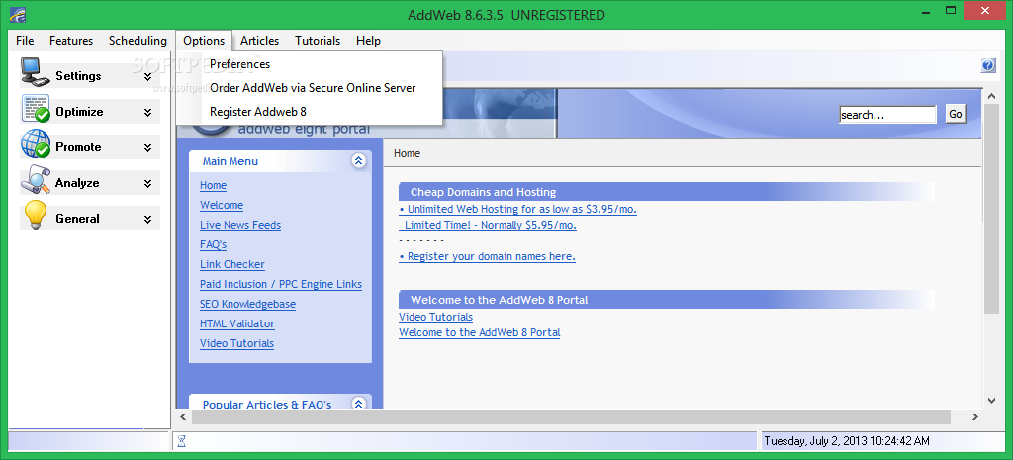Open the Scheduling menu

click(x=138, y=41)
